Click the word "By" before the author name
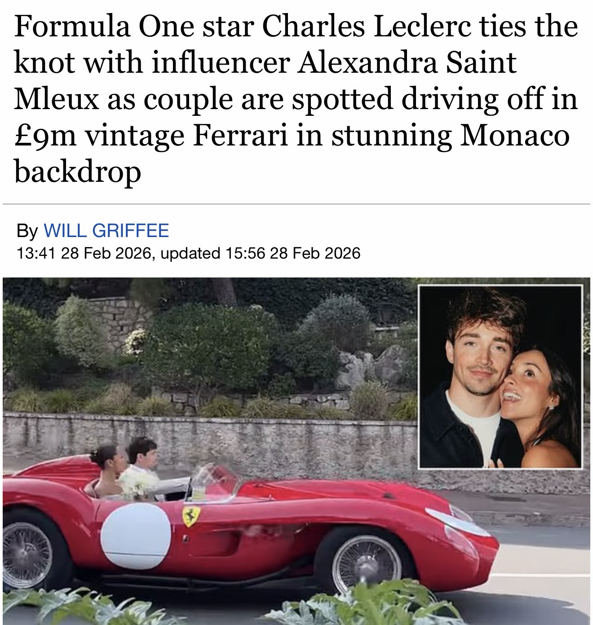The height and width of the screenshot is (625, 593). (x=28, y=231)
